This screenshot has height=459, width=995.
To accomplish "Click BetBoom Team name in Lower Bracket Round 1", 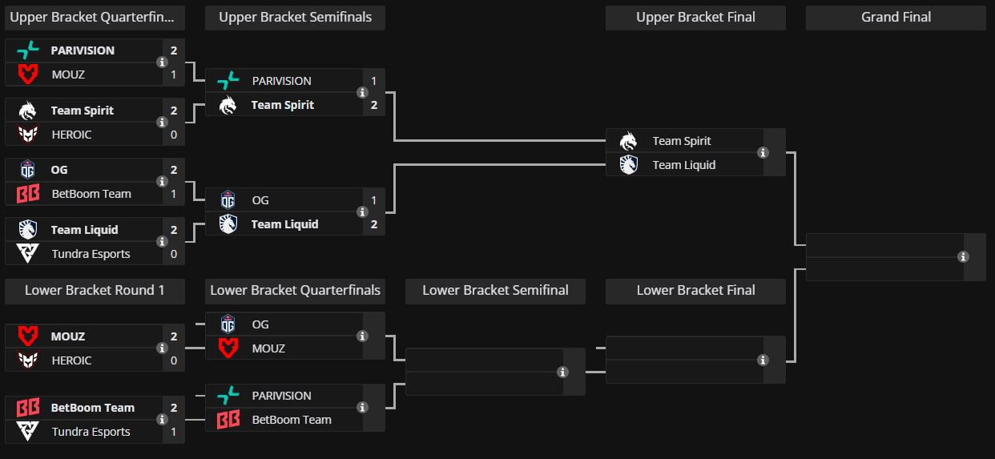I will click(92, 408).
